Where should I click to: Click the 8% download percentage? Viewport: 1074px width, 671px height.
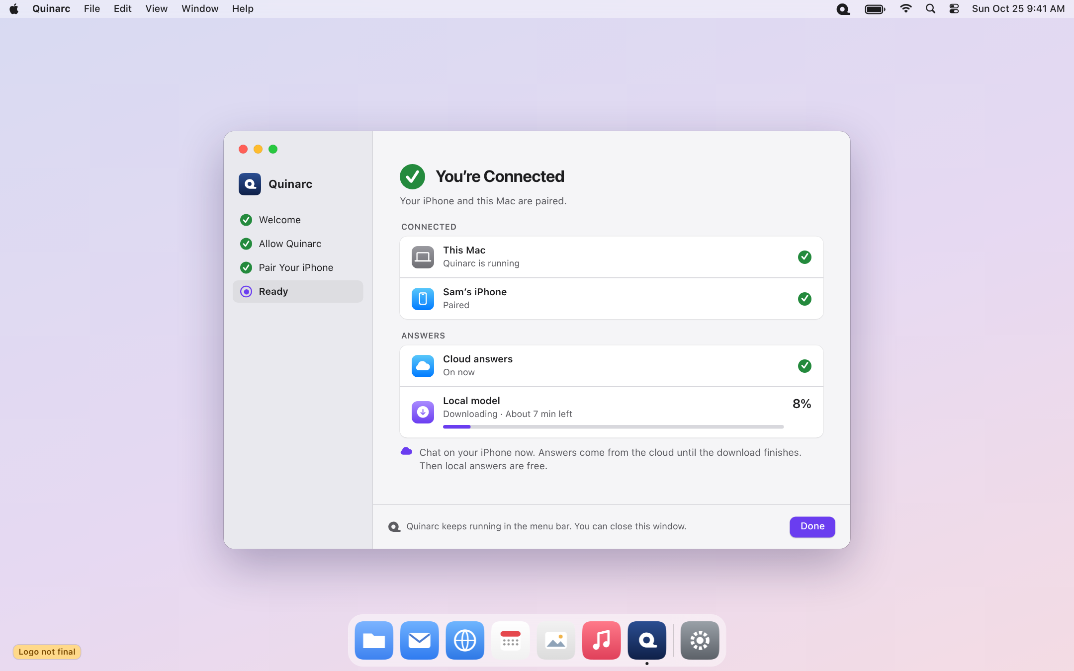click(x=802, y=404)
